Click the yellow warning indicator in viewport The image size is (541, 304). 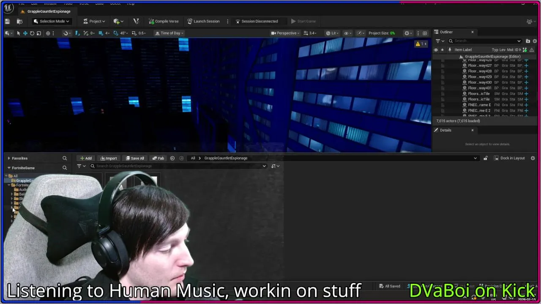tap(421, 44)
